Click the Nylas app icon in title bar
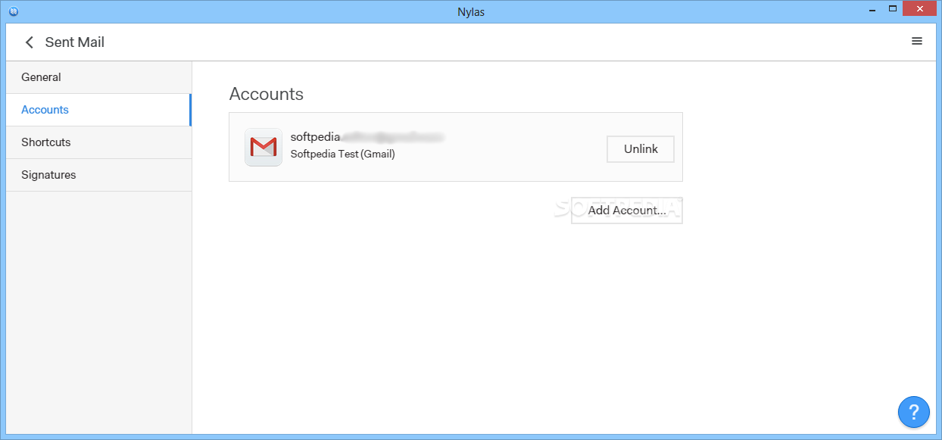942x440 pixels. click(x=13, y=11)
